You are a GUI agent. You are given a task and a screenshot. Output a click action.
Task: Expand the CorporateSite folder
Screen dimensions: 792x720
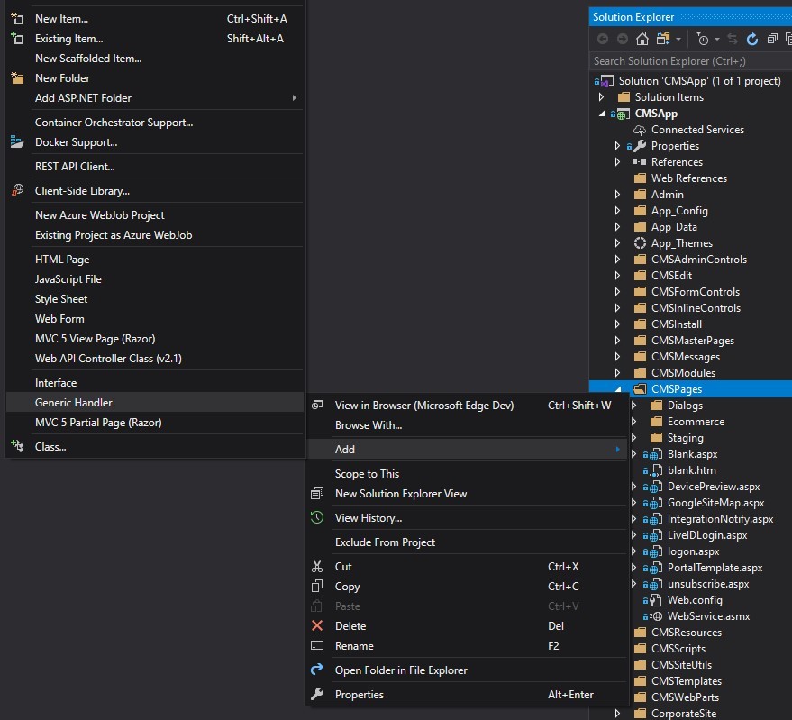[617, 713]
